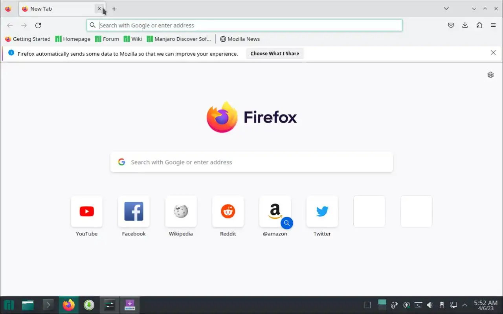Open the Downloads panel
This screenshot has height=314, width=503.
pyautogui.click(x=465, y=25)
